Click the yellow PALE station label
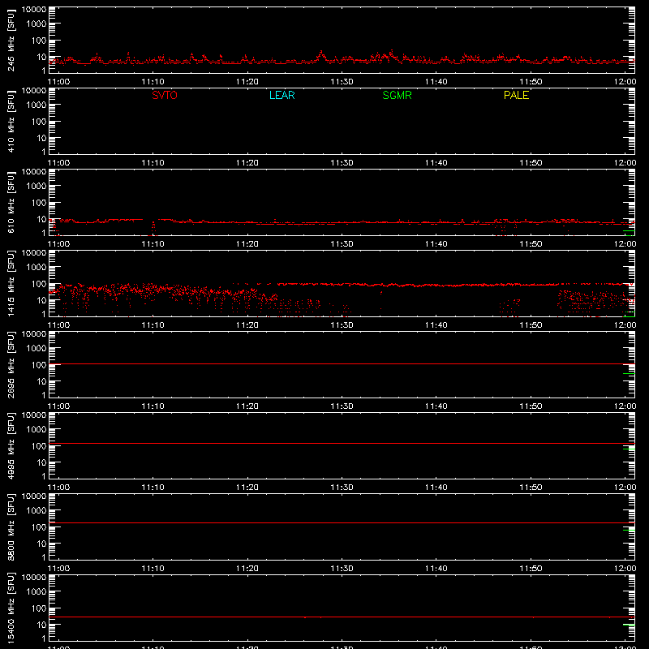The image size is (649, 649). pyautogui.click(x=516, y=95)
